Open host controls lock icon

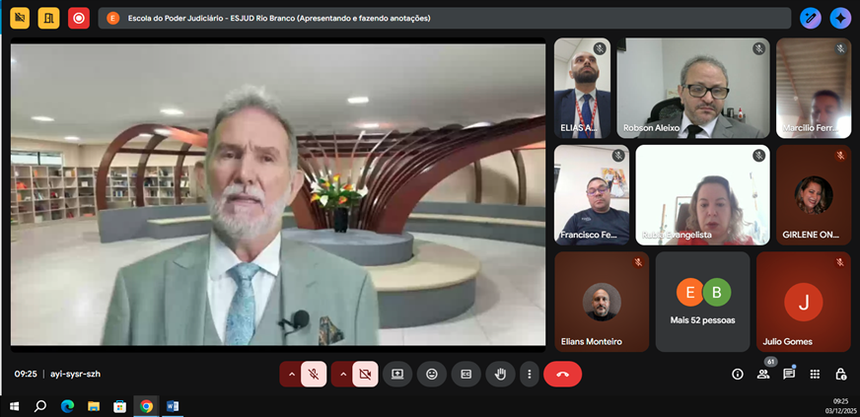(x=840, y=375)
